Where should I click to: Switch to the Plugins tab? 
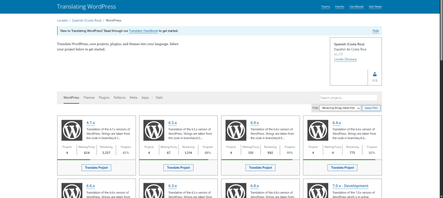(104, 98)
